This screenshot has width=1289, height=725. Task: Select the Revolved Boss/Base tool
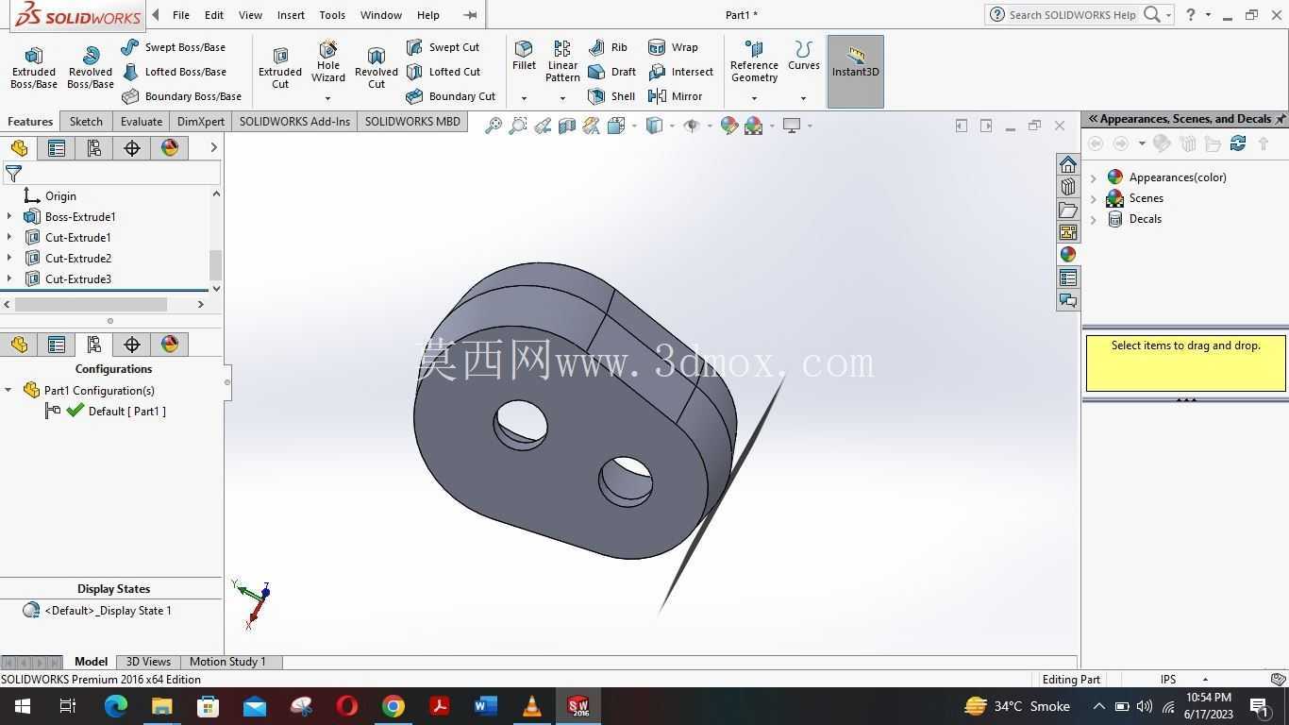(91, 68)
